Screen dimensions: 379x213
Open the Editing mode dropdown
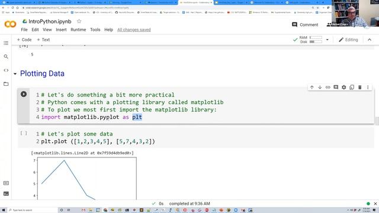[x=348, y=40]
